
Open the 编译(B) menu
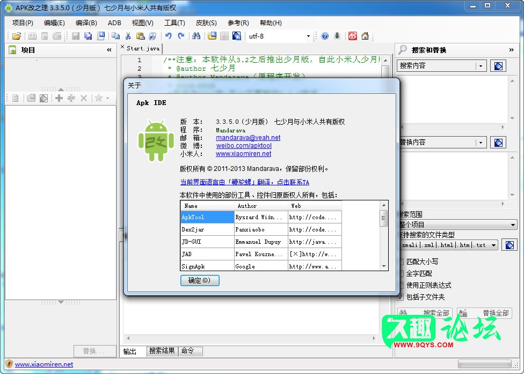click(x=86, y=23)
